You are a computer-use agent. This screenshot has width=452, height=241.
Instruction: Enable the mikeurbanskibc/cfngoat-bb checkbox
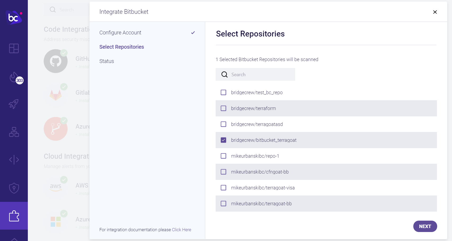(x=223, y=172)
